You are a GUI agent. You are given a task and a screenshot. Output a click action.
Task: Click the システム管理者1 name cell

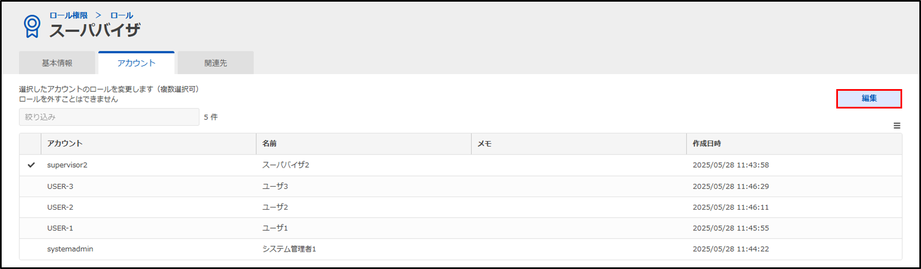pyautogui.click(x=364, y=249)
